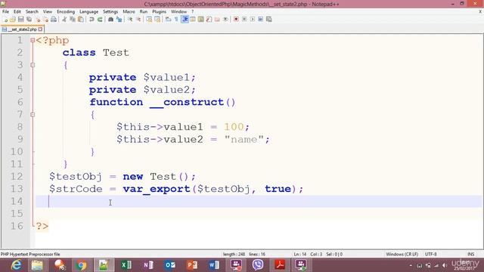Click the Cut scissors icon
The width and height of the screenshot is (484, 272).
click(x=64, y=20)
